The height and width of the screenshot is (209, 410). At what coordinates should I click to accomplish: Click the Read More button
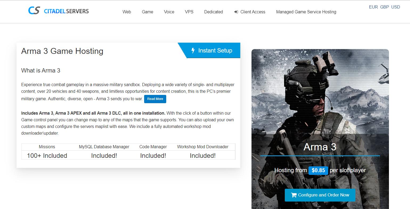click(155, 99)
